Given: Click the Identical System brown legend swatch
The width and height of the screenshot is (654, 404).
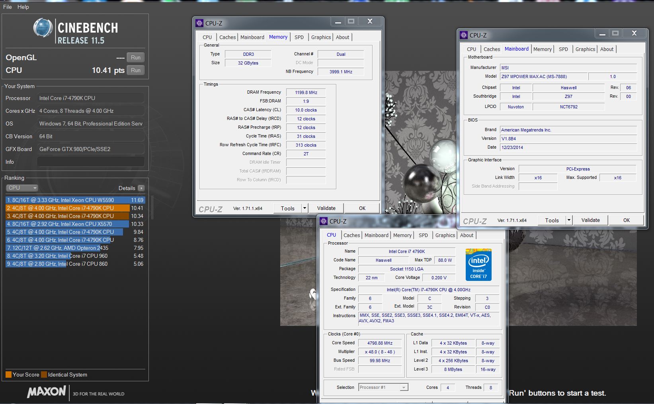Looking at the screenshot, I should click(44, 375).
